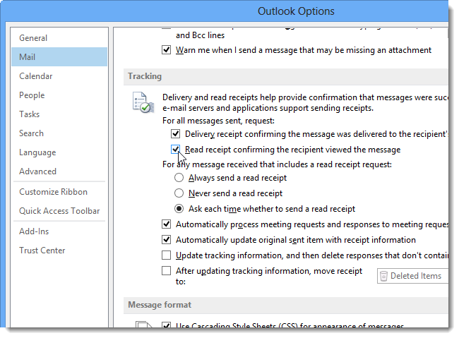Click the 'and Bcc lines' text
This screenshot has height=338, width=459.
[x=201, y=35]
